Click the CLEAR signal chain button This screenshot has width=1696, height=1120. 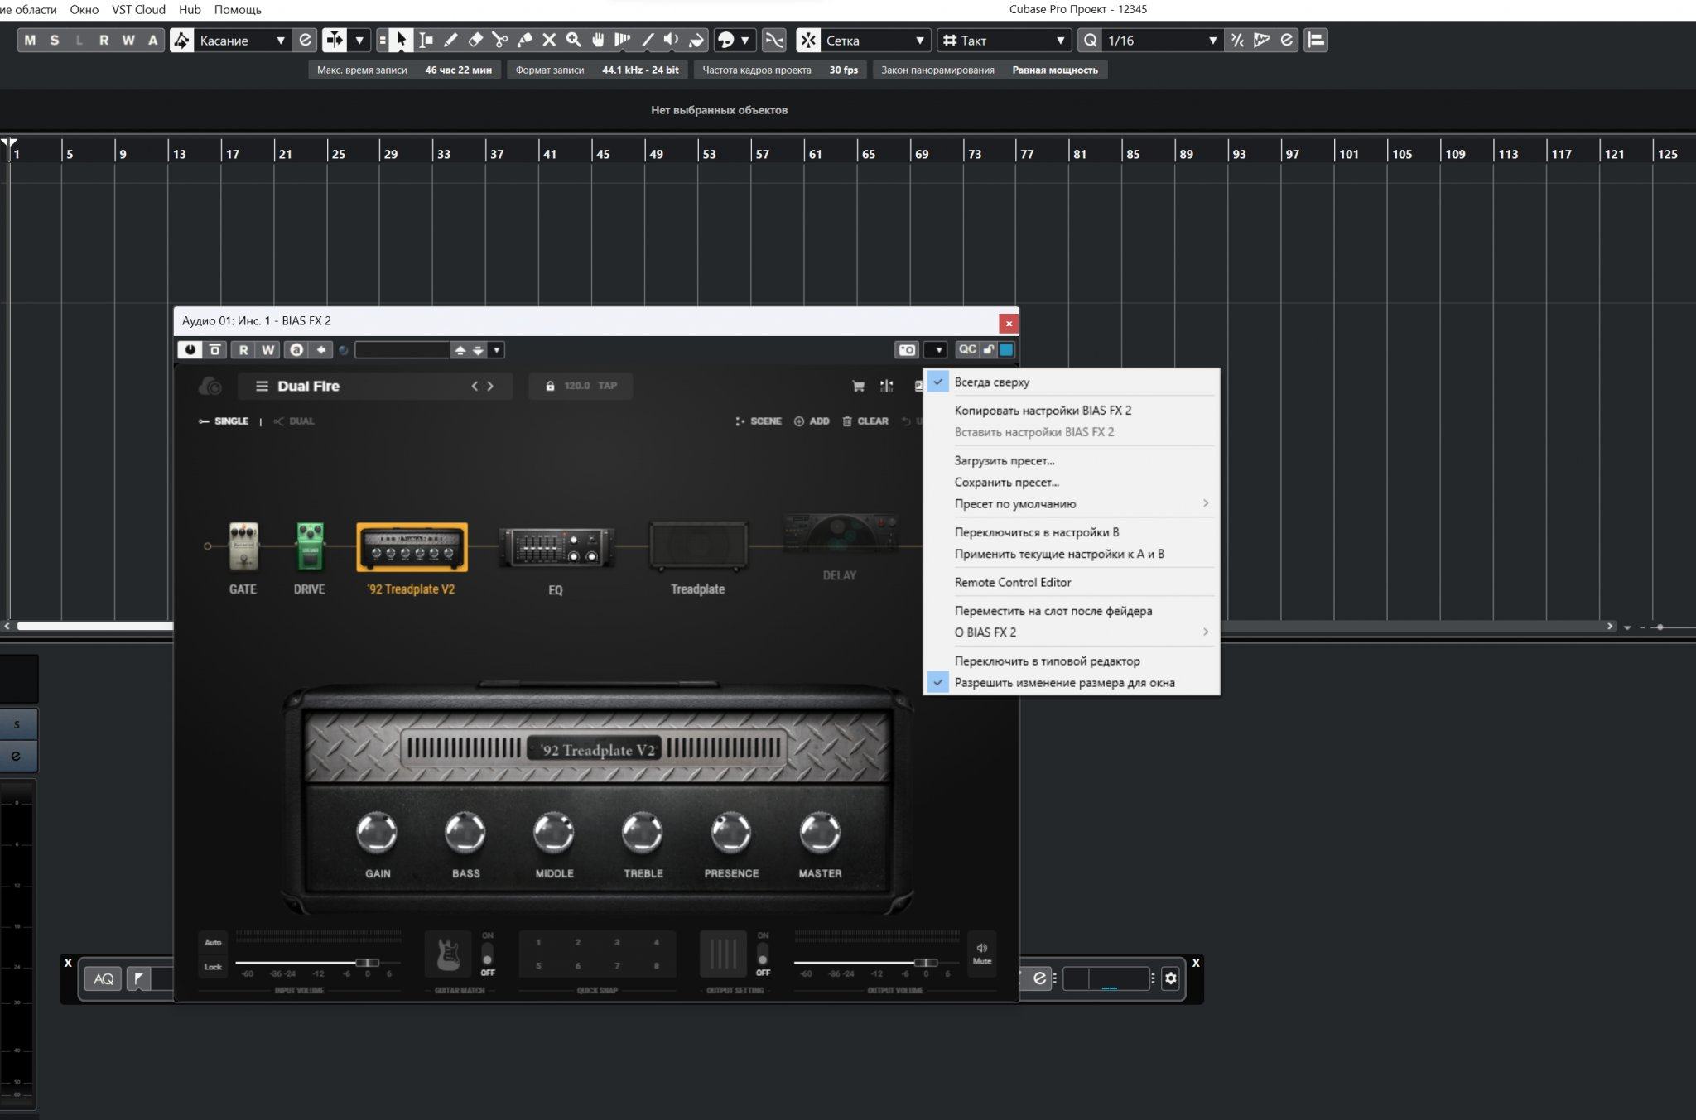click(865, 421)
